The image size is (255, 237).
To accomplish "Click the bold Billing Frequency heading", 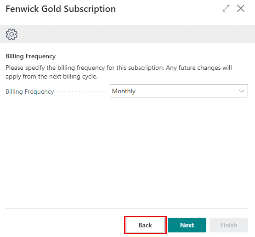I will (31, 56).
